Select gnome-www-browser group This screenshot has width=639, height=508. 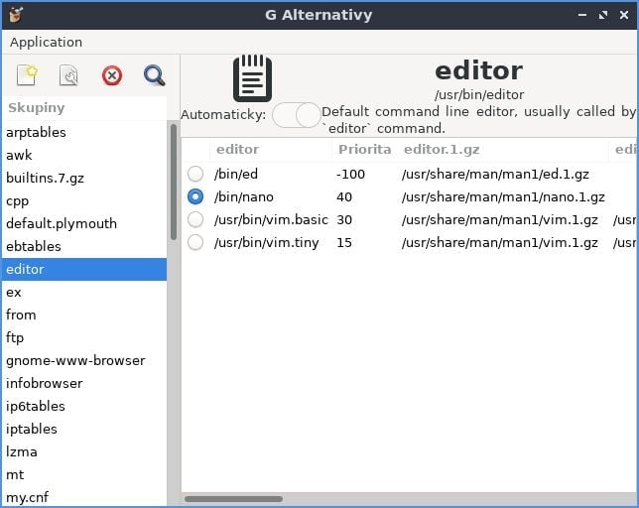84,360
